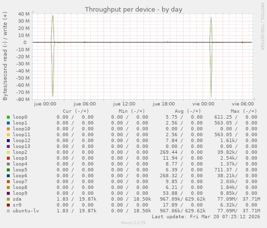Select the loop1 legend label

click(20, 123)
